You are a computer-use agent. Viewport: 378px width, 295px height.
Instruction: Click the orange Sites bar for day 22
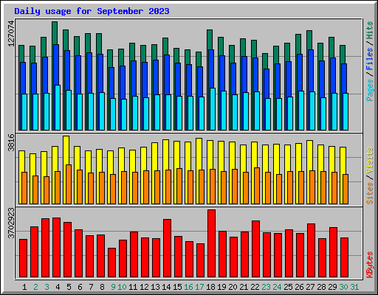[257, 186]
